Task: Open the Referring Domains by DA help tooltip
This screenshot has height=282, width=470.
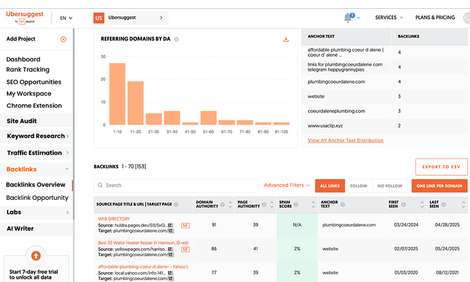Action: tap(176, 39)
